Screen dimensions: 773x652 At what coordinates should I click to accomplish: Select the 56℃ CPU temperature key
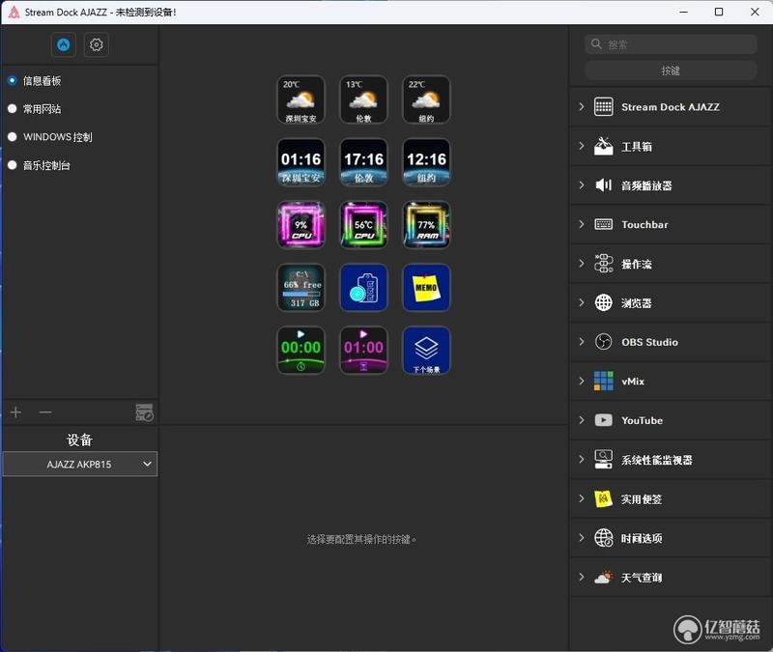click(x=363, y=225)
